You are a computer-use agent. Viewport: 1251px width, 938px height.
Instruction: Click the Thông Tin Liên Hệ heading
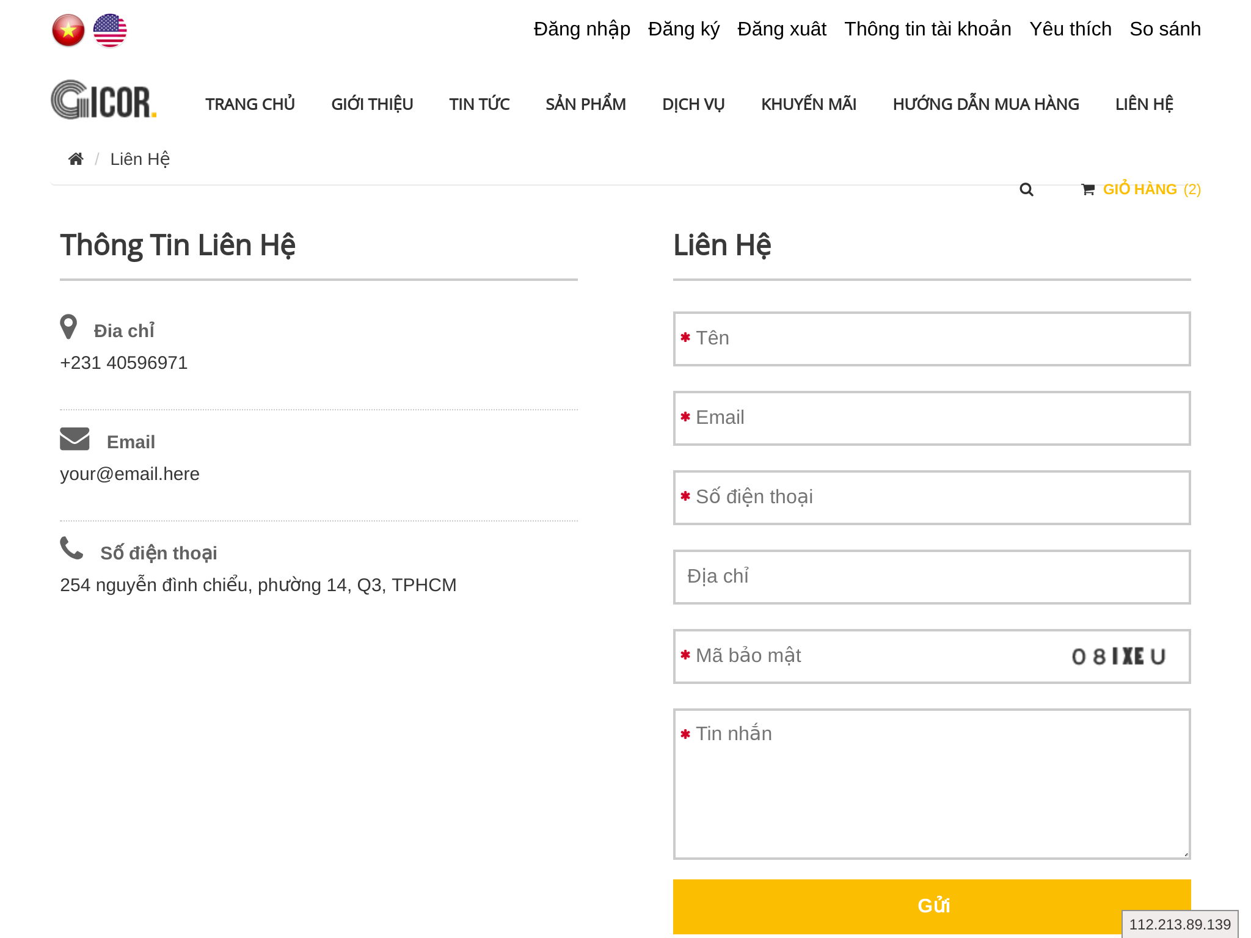[x=177, y=245]
